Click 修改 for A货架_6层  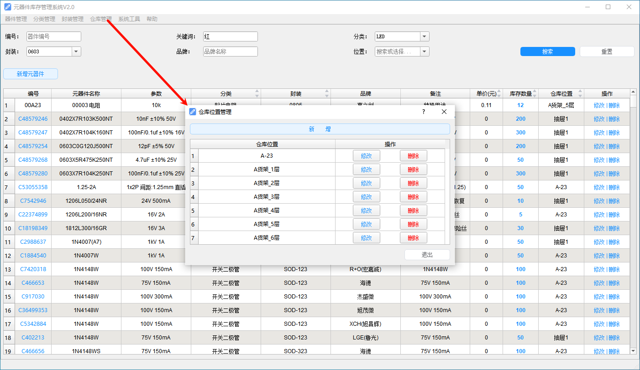367,238
